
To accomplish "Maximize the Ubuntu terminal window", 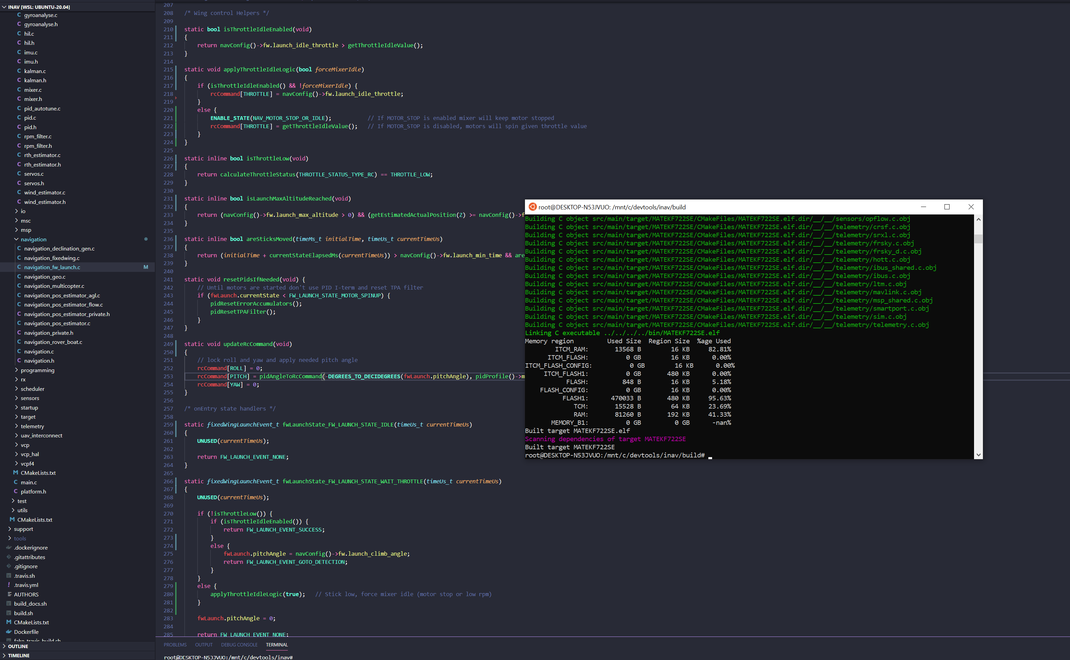I will (947, 207).
